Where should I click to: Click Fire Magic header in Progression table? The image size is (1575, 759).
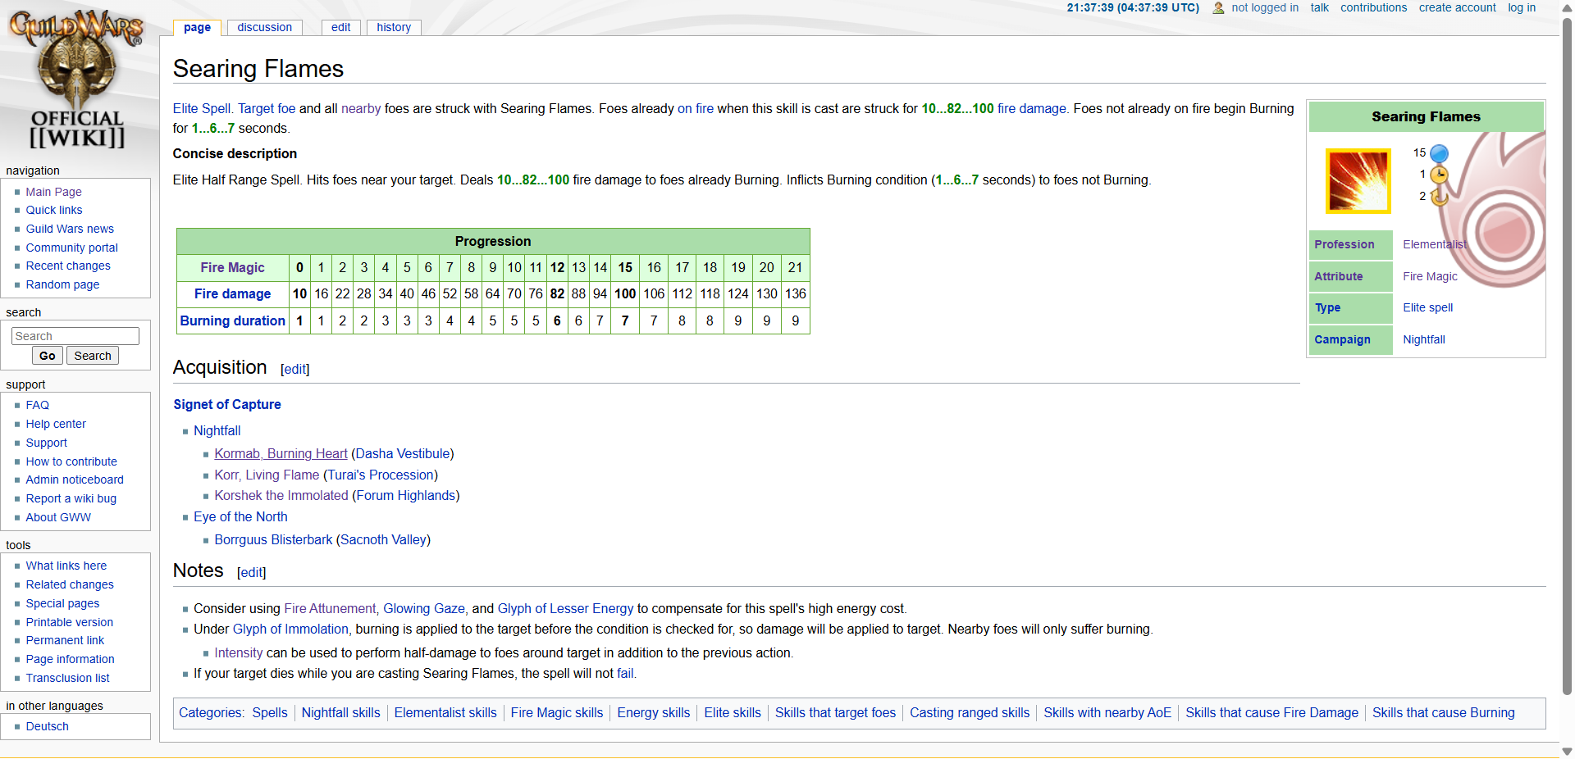click(232, 267)
